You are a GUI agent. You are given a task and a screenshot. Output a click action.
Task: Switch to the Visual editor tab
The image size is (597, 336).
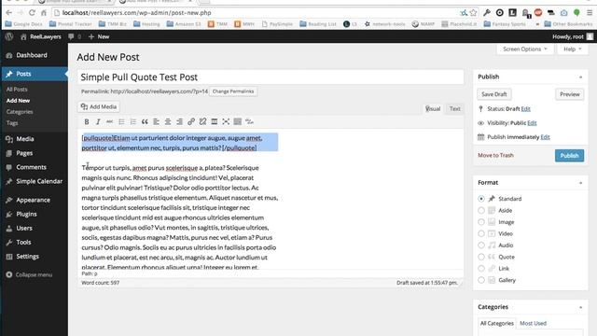pos(433,109)
